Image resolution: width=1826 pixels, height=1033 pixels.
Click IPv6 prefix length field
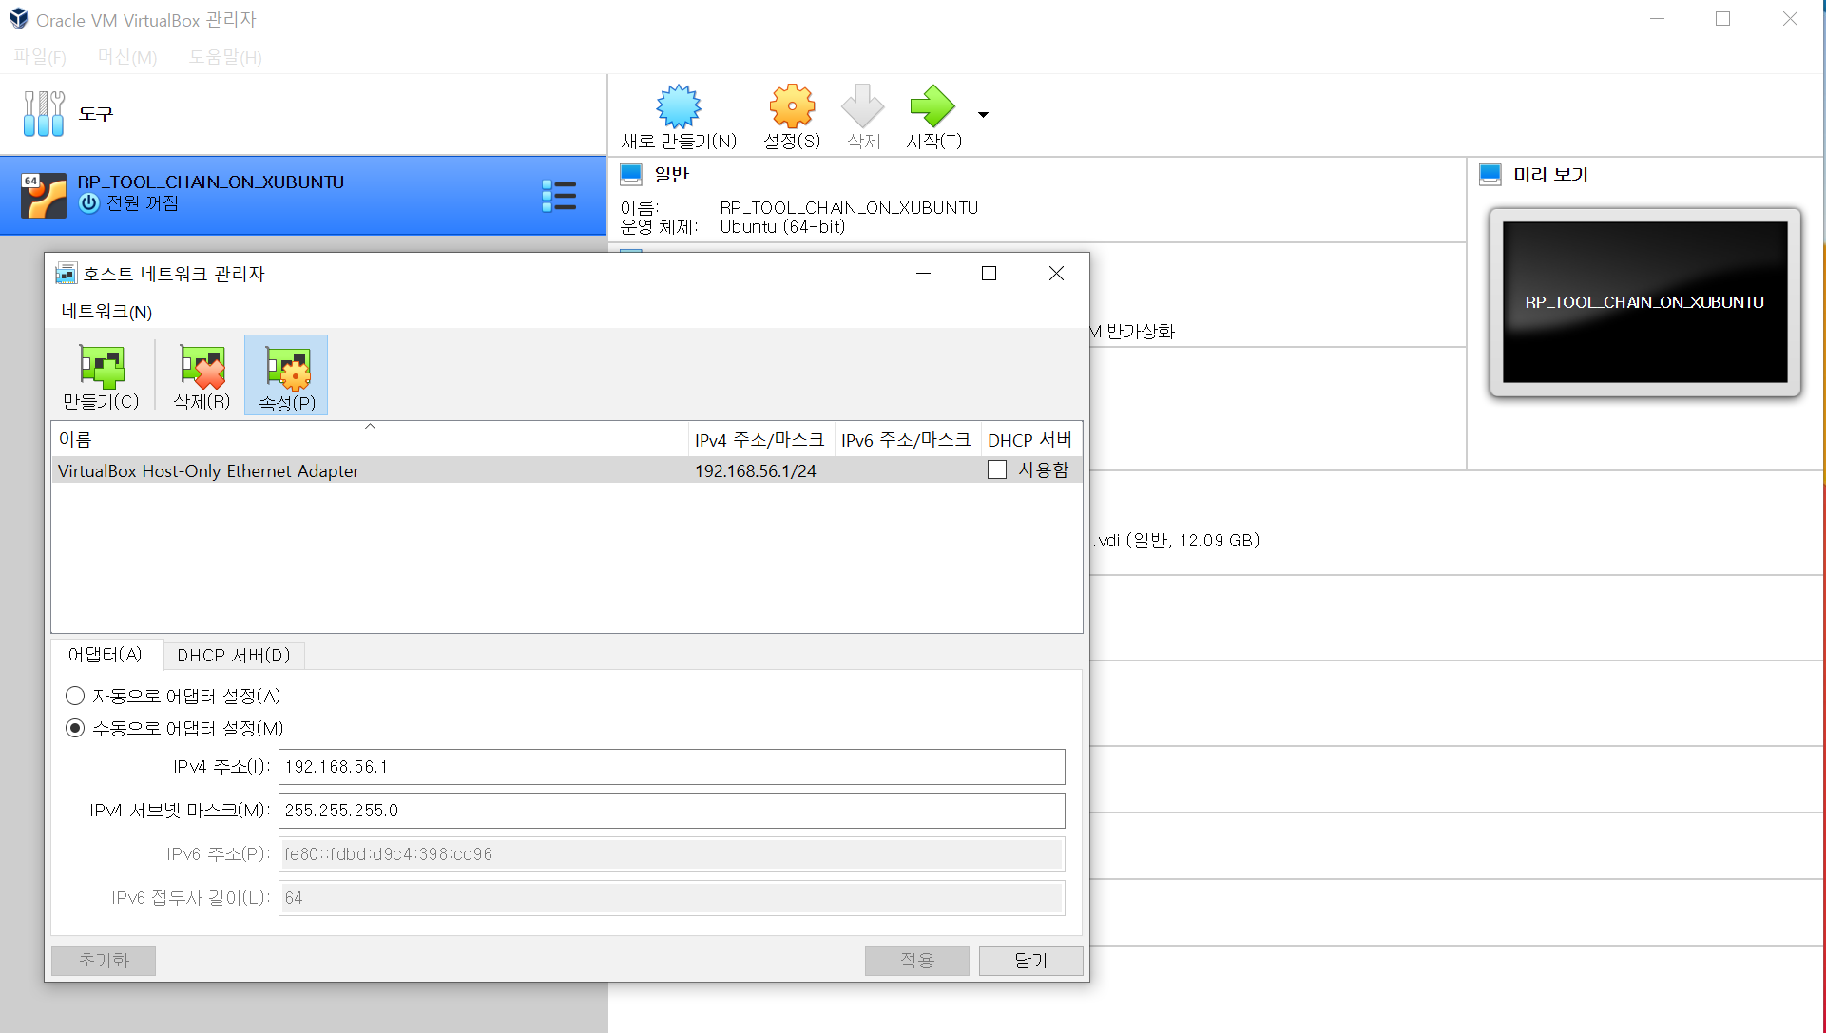[x=672, y=898]
